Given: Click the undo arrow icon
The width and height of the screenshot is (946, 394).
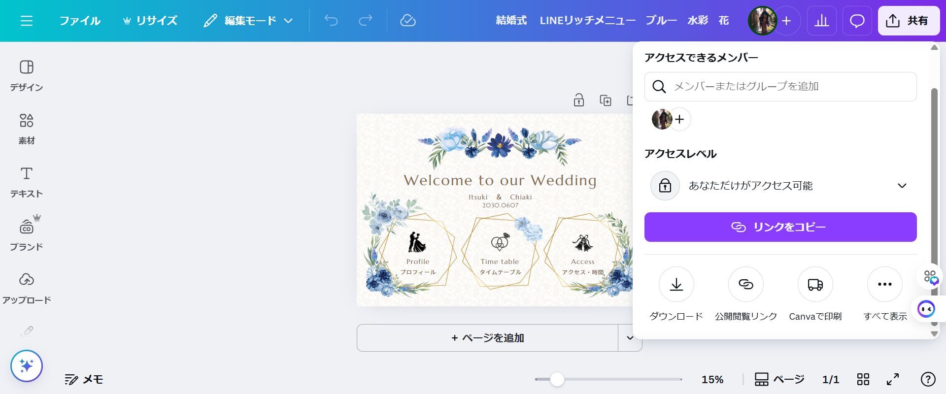Looking at the screenshot, I should 331,21.
